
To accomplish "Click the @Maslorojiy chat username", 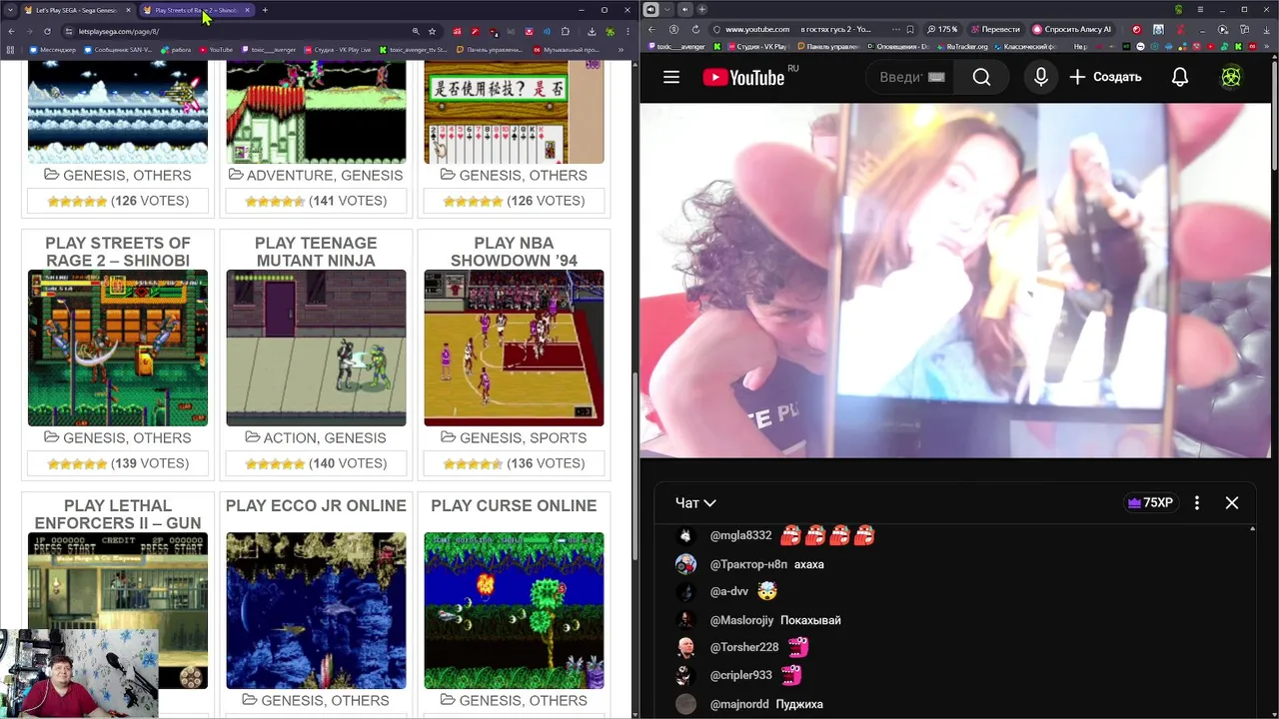I will (x=741, y=620).
